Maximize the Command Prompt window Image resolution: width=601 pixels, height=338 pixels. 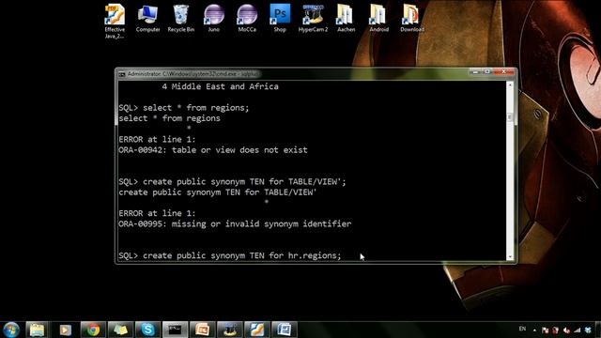point(486,71)
